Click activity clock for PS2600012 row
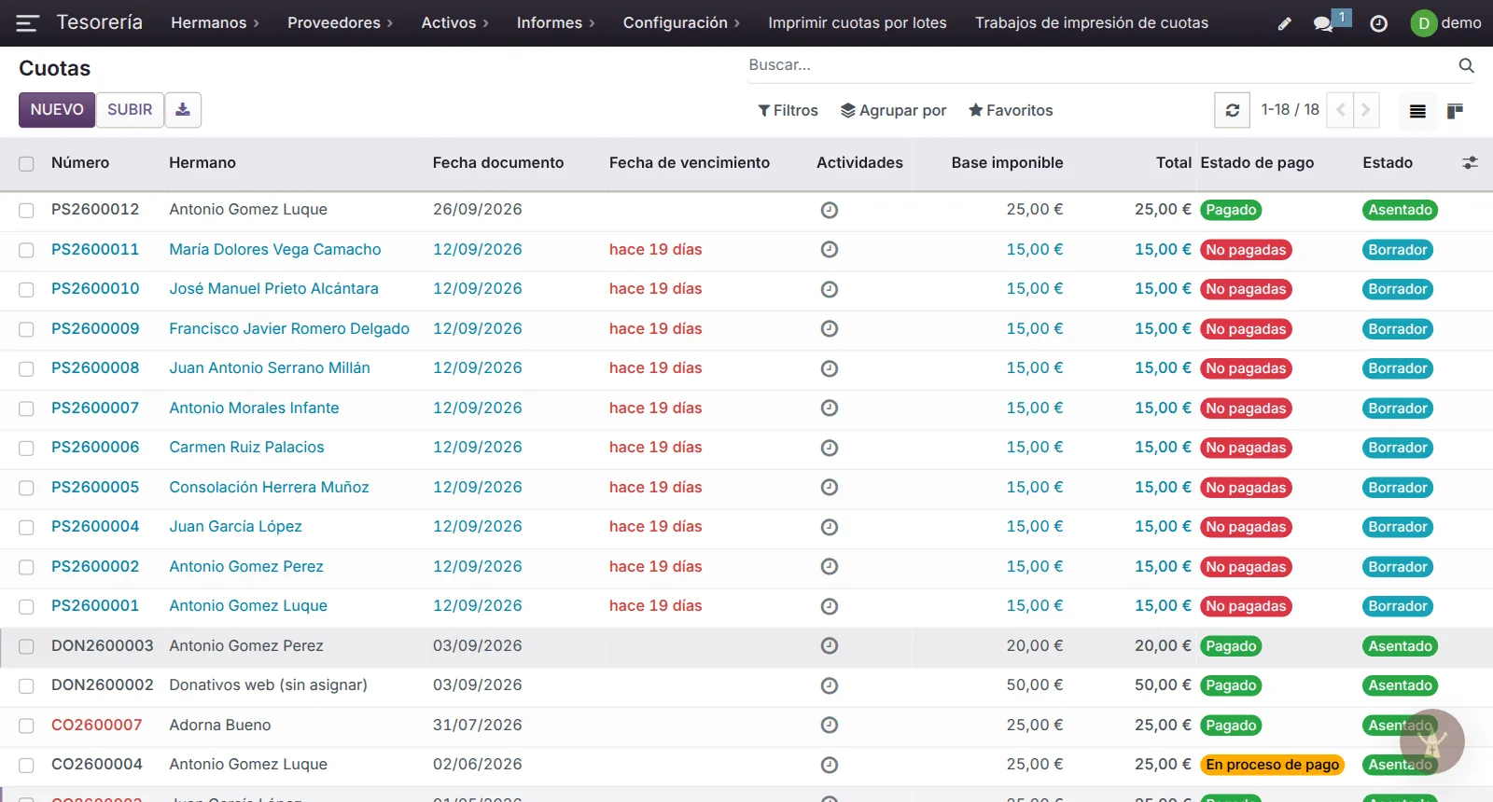Screen dimensions: 1493x802 click(829, 210)
